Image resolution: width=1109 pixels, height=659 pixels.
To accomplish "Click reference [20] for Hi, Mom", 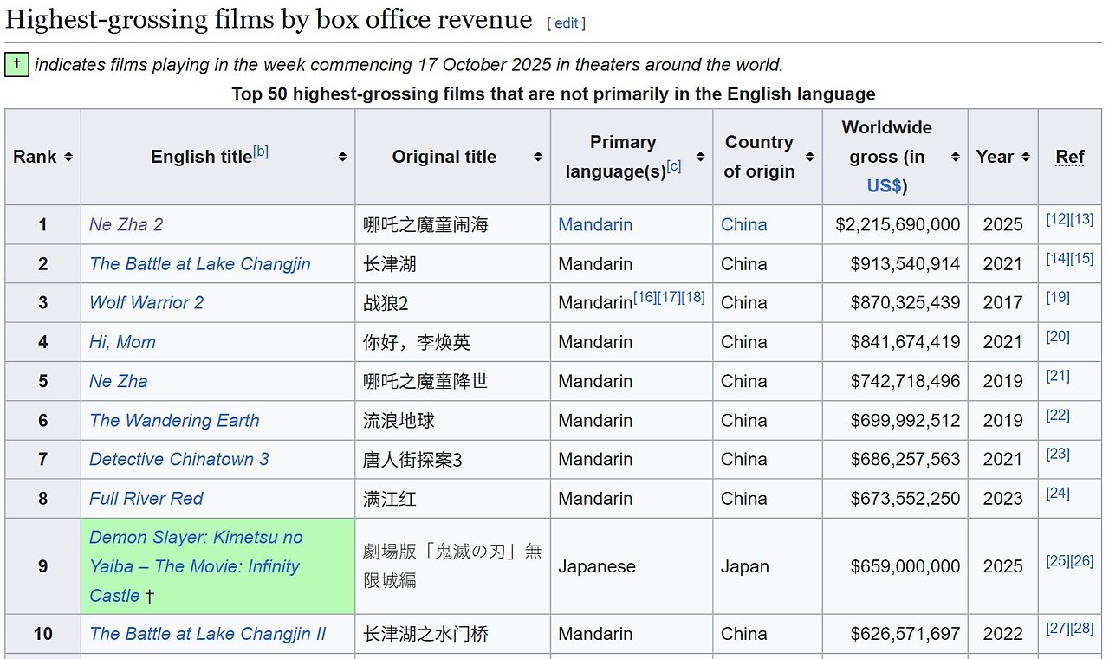I will (1058, 336).
